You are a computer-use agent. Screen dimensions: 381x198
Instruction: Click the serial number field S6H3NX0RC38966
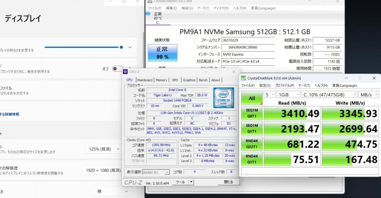[x=248, y=47]
